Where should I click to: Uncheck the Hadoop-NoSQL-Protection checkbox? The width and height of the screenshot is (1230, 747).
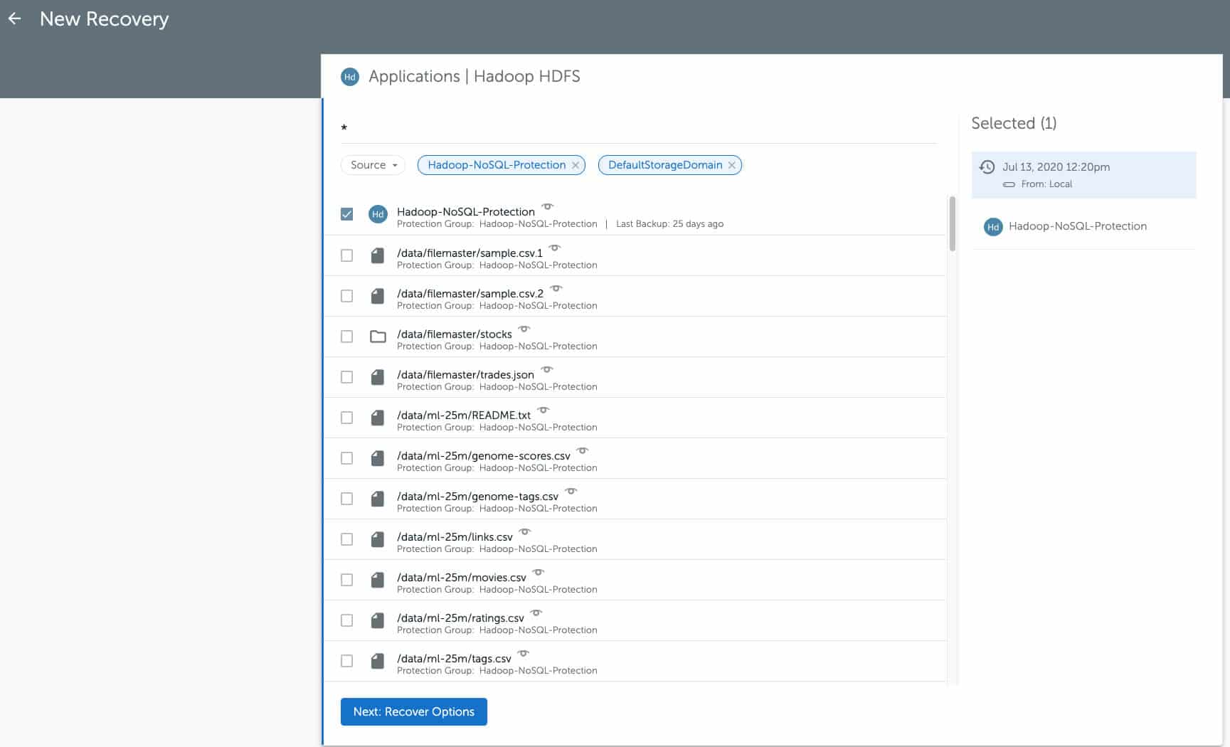click(x=346, y=214)
